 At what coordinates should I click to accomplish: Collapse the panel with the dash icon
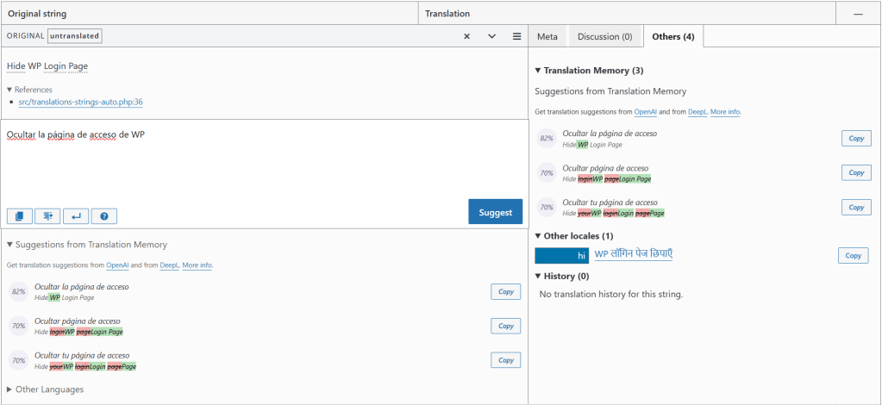click(x=859, y=14)
